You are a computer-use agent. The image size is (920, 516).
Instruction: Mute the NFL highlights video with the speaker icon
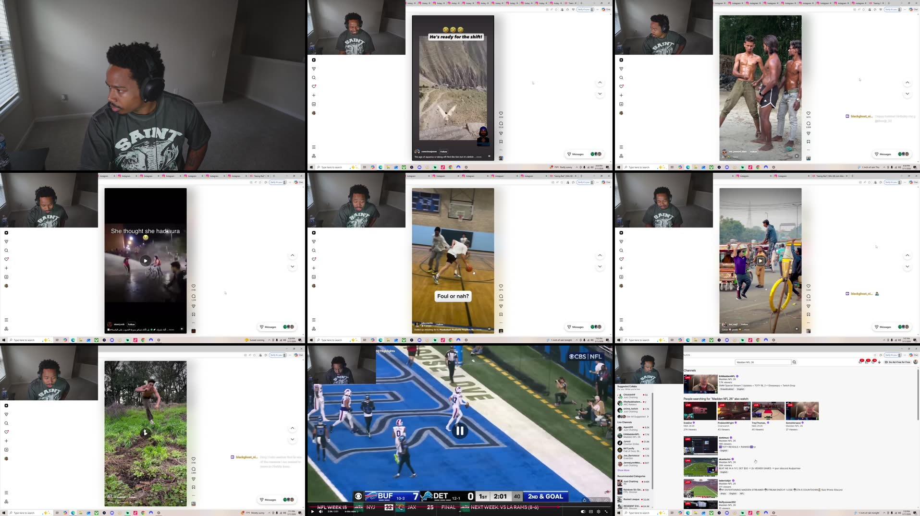[320, 512]
